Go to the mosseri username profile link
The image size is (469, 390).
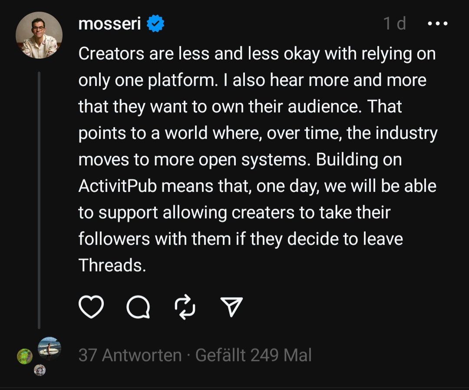109,24
